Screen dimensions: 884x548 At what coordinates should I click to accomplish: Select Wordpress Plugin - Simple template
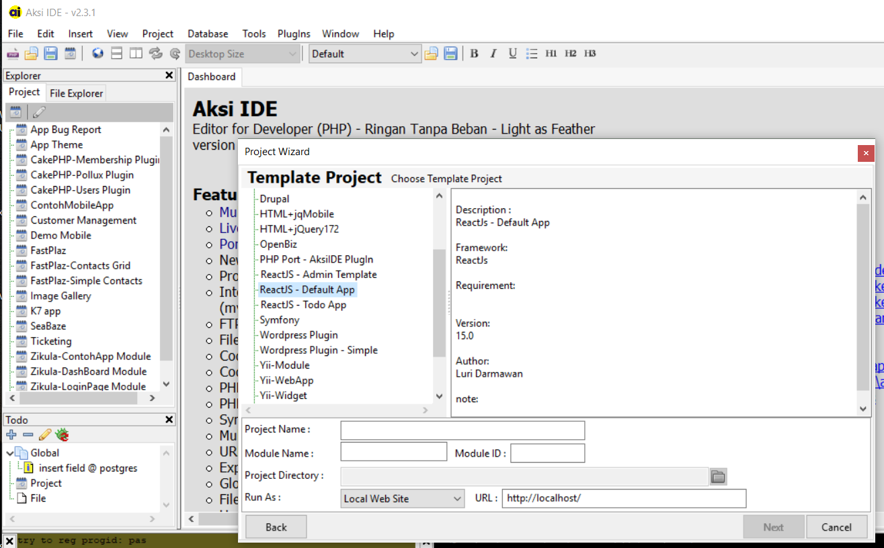pyautogui.click(x=319, y=350)
